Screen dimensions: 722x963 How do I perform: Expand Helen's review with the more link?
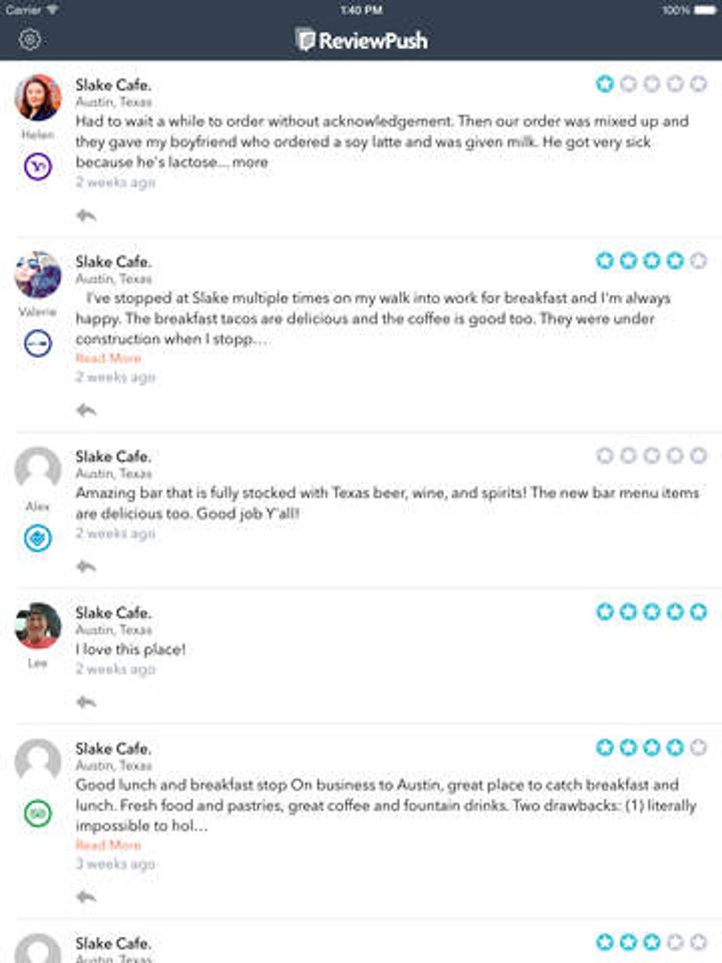[x=250, y=163]
